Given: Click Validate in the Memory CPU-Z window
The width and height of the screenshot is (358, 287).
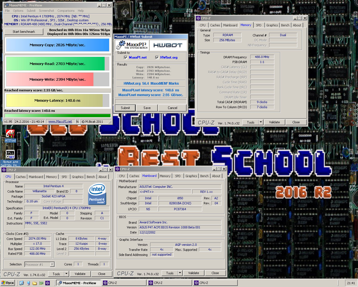Looking at the screenshot, I should click(x=274, y=122).
